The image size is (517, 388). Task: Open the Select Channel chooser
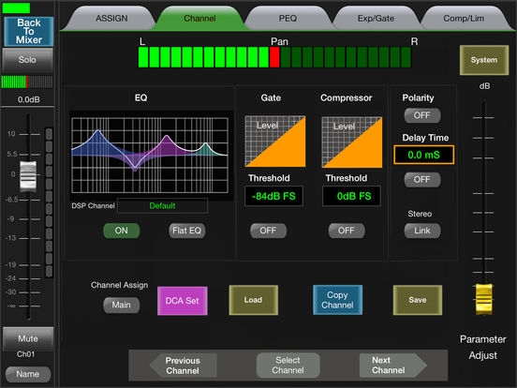pos(288,366)
